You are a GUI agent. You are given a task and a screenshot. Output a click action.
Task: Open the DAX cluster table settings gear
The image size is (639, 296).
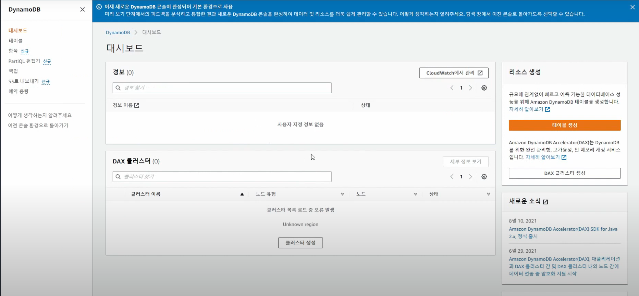click(484, 177)
